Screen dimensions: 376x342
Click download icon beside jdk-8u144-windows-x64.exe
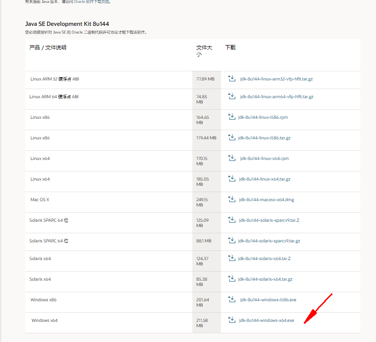[x=232, y=320]
